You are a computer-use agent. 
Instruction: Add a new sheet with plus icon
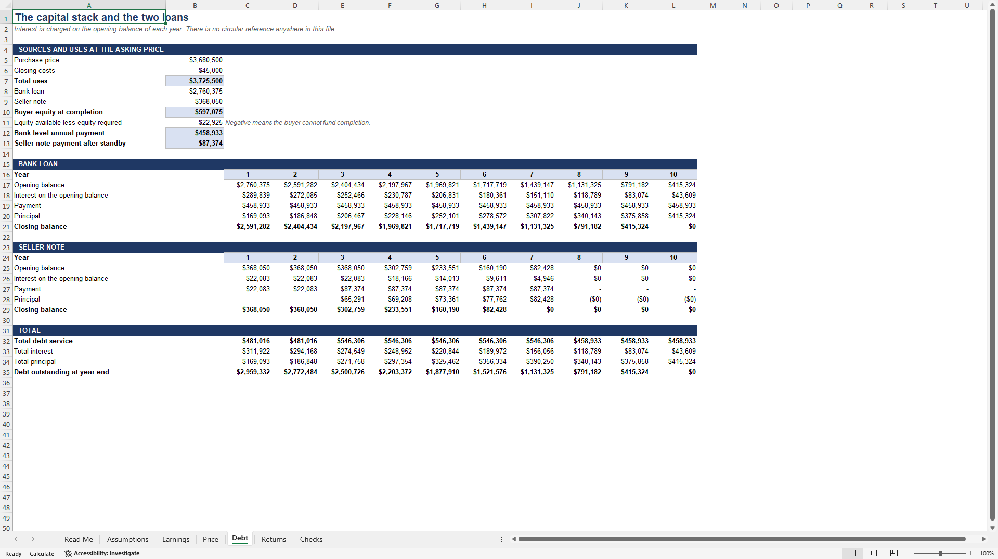click(x=354, y=539)
